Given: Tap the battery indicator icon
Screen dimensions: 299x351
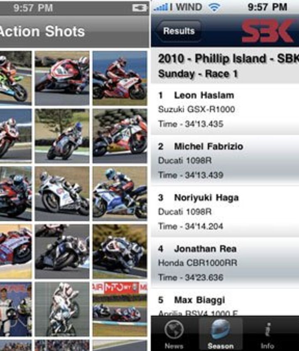Looking at the screenshot, I should point(139,8).
